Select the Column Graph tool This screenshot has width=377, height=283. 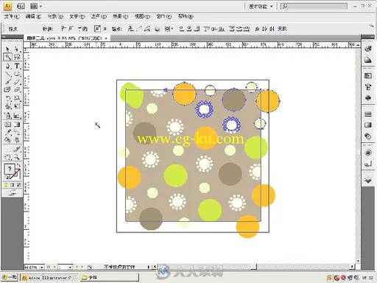(17, 115)
